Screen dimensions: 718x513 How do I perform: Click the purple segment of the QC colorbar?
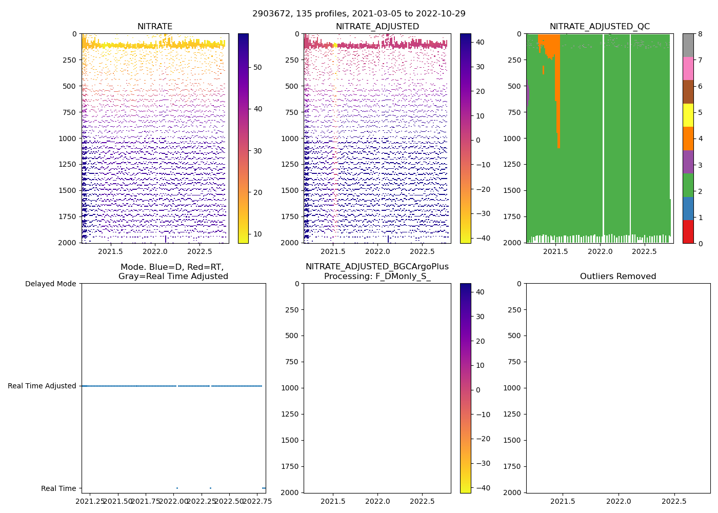pyautogui.click(x=688, y=162)
